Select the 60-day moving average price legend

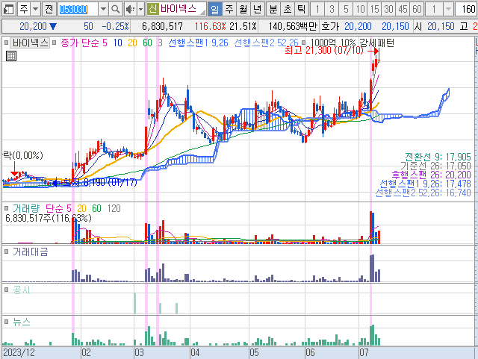click(x=147, y=43)
